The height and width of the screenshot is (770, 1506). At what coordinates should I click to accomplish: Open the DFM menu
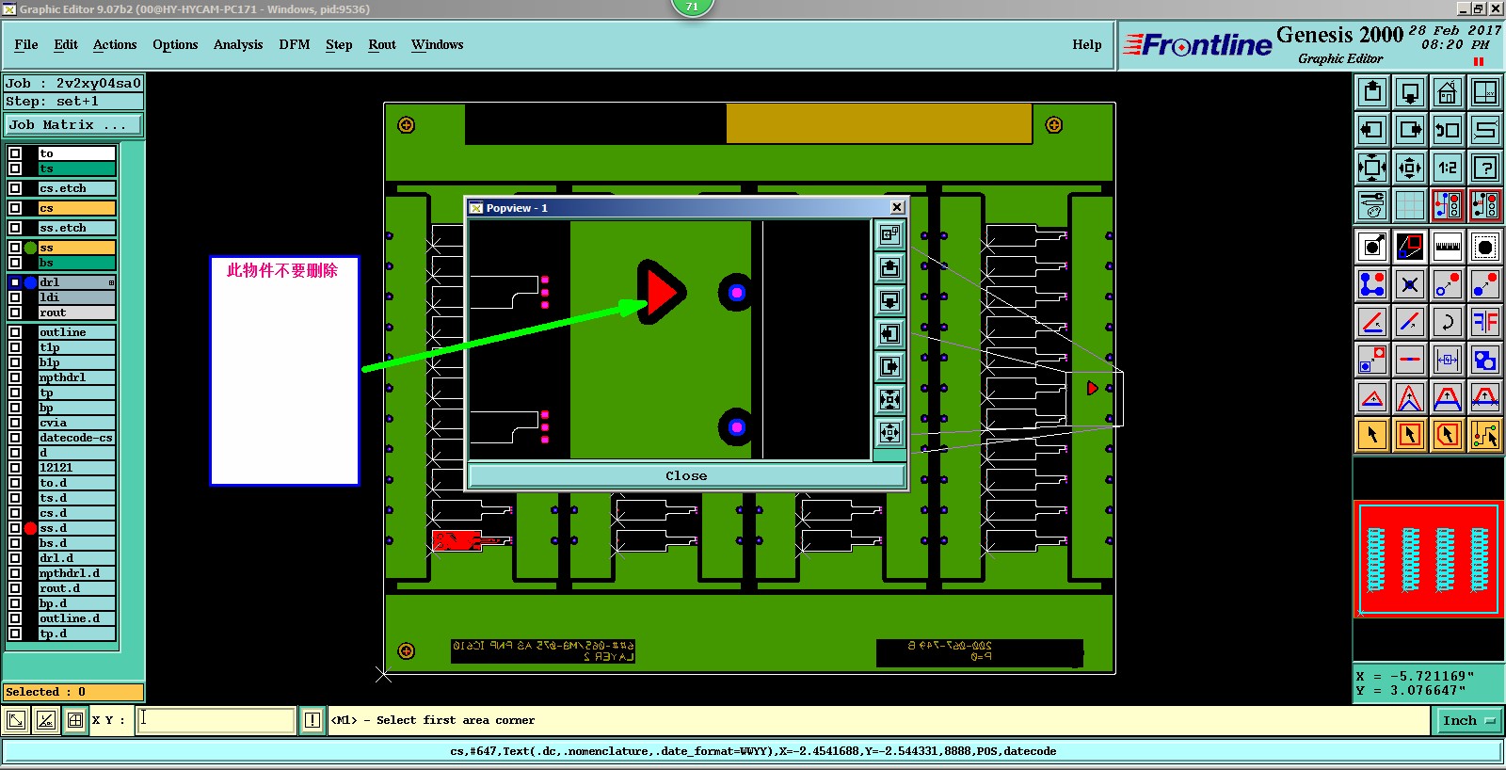pos(295,44)
